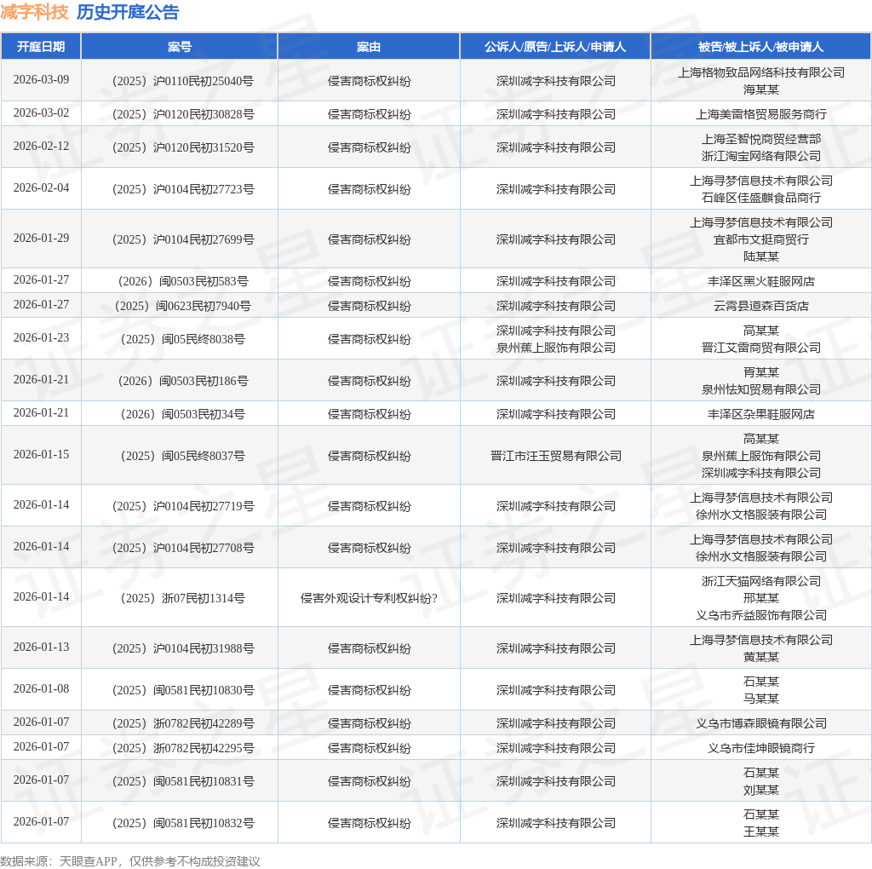Click the 案由 column header

click(369, 47)
